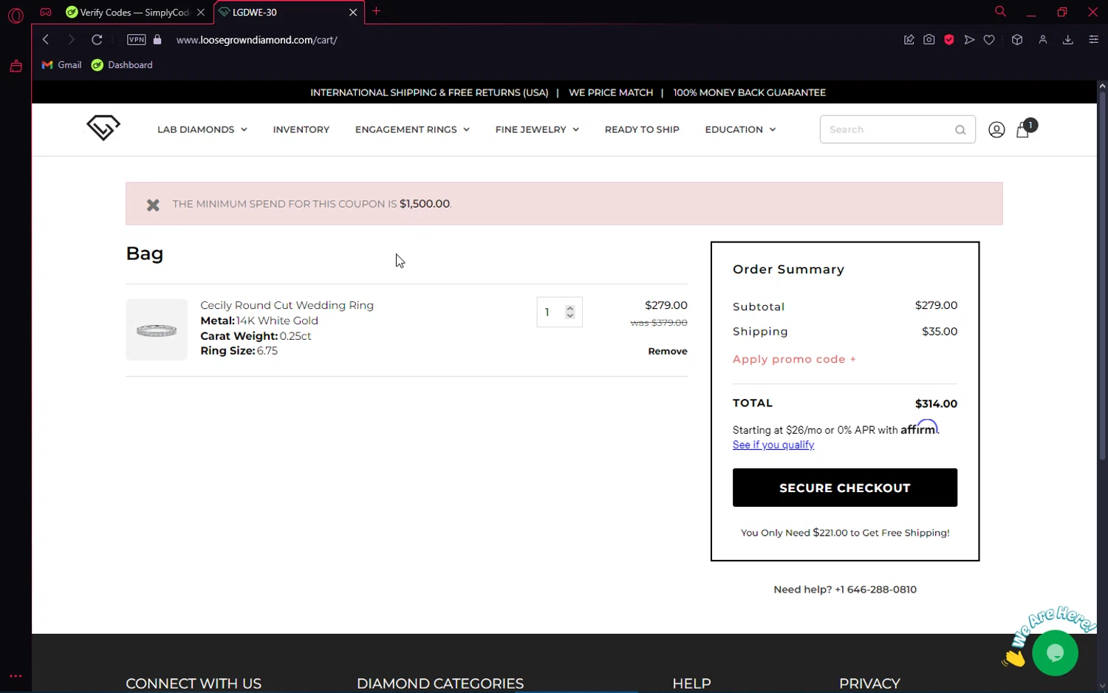The width and height of the screenshot is (1108, 693).
Task: Click the search magnifier icon
Action: [x=960, y=130]
